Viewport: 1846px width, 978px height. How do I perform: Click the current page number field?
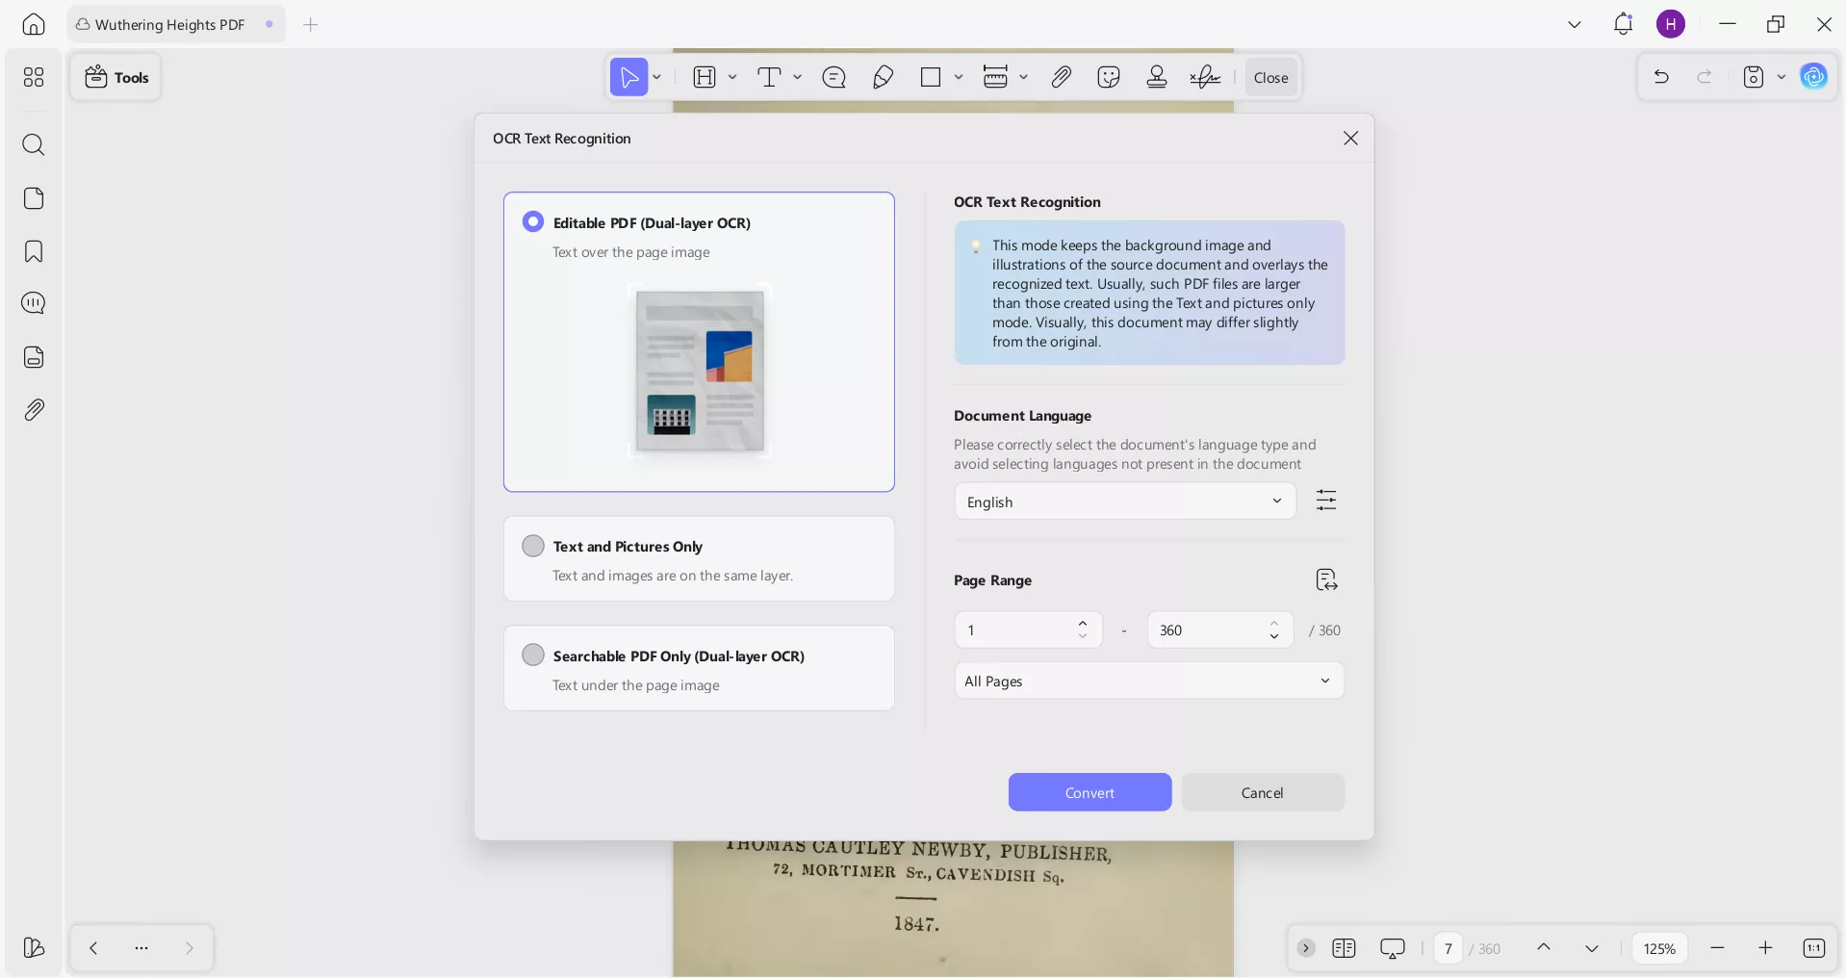(1448, 948)
